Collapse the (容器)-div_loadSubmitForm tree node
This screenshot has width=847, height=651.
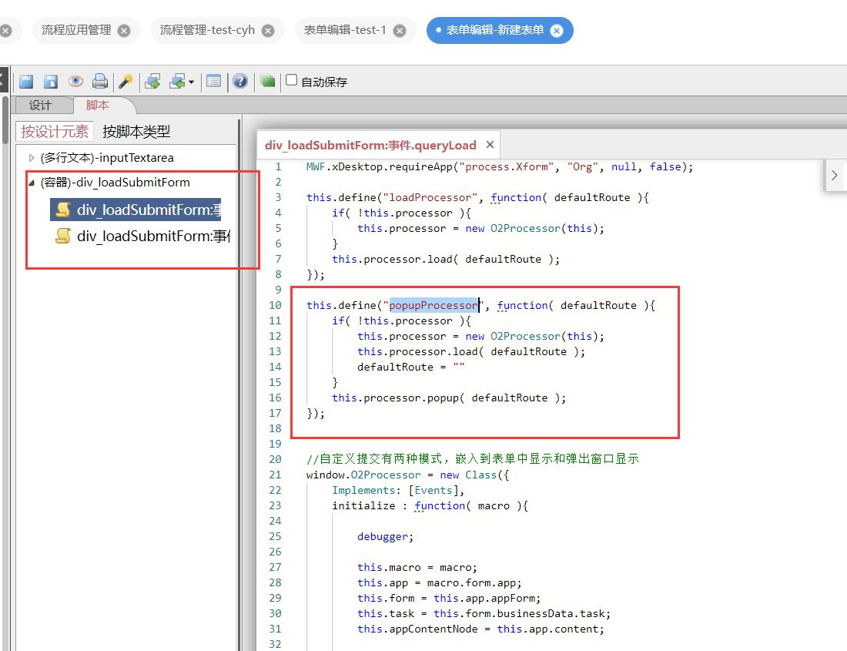(32, 183)
